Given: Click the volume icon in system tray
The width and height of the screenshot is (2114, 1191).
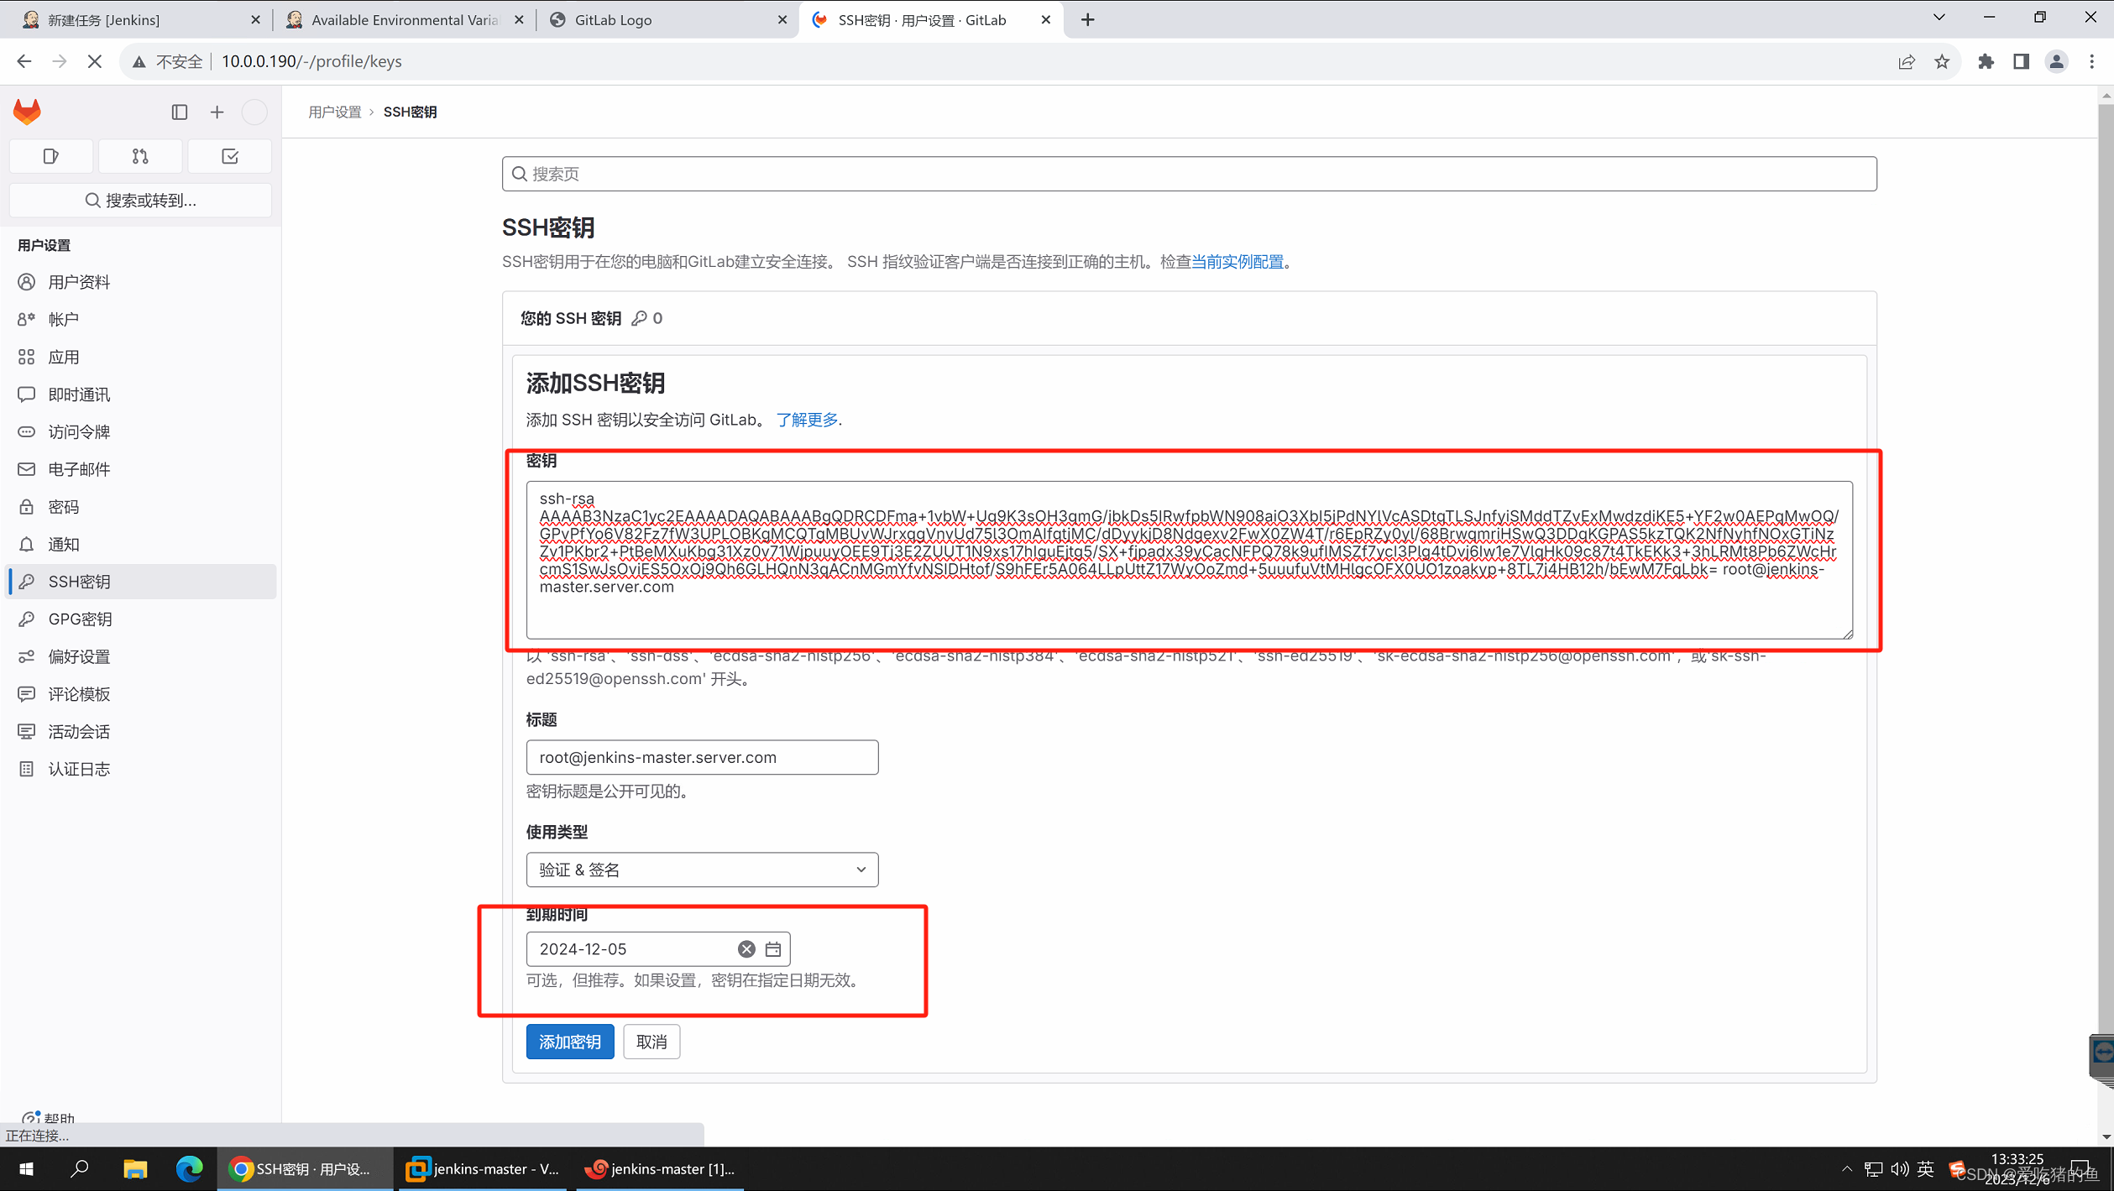Looking at the screenshot, I should 1900,1168.
